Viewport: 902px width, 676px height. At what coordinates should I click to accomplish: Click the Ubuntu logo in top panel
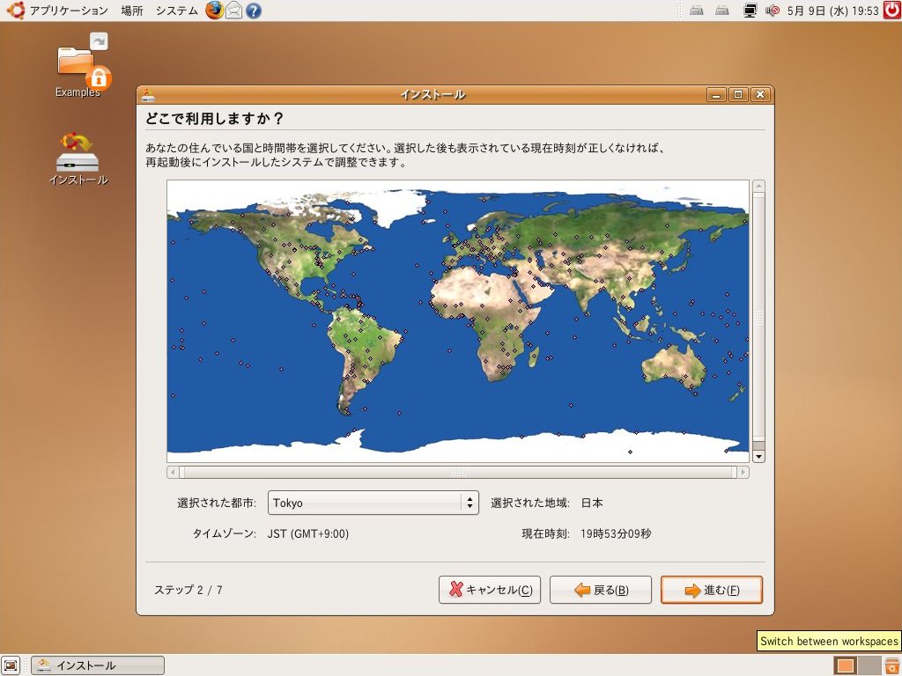[x=15, y=11]
